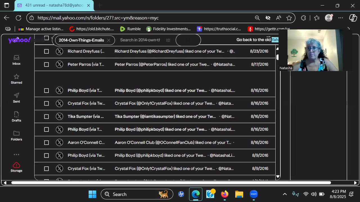Click the Yahoo logo
Viewport: 360px width, 202px height.
pyautogui.click(x=19, y=40)
